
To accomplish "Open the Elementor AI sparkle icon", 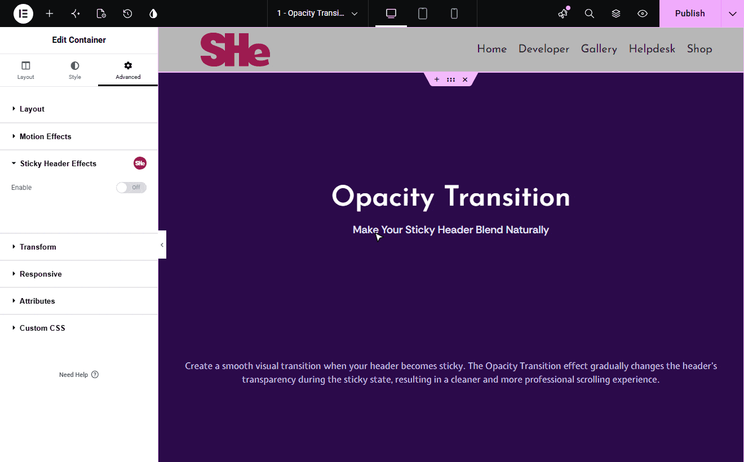I will point(76,14).
